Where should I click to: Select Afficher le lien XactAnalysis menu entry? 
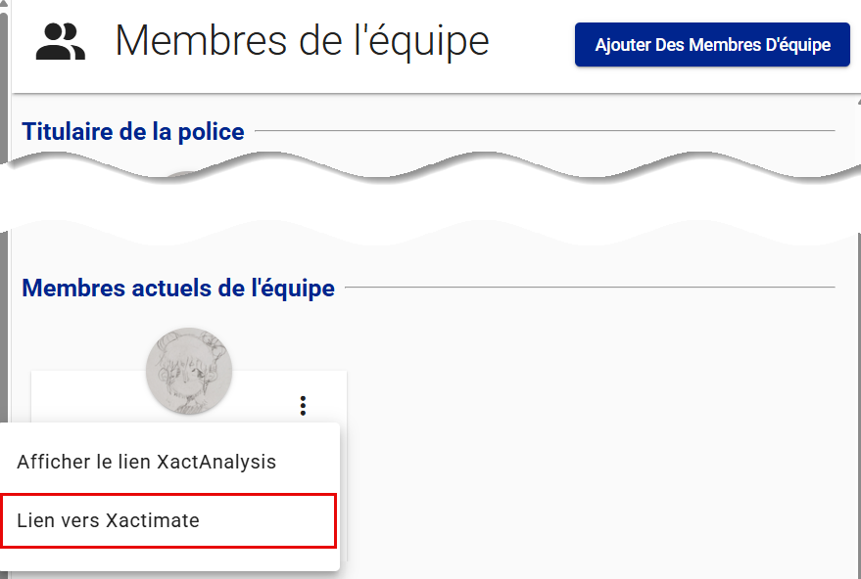pos(147,462)
